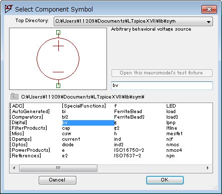The width and height of the screenshot is (222, 194).
Task: Click the voltage source symbol preview
Action: point(58,59)
